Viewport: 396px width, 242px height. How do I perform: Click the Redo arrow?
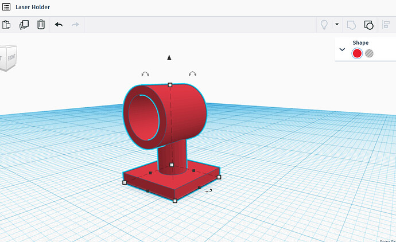click(x=75, y=25)
